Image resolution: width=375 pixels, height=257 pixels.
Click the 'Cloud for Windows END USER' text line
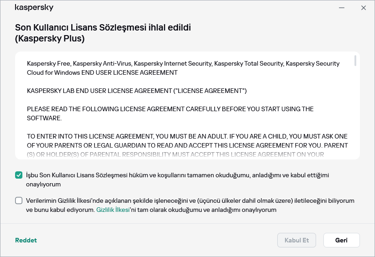pos(102,72)
